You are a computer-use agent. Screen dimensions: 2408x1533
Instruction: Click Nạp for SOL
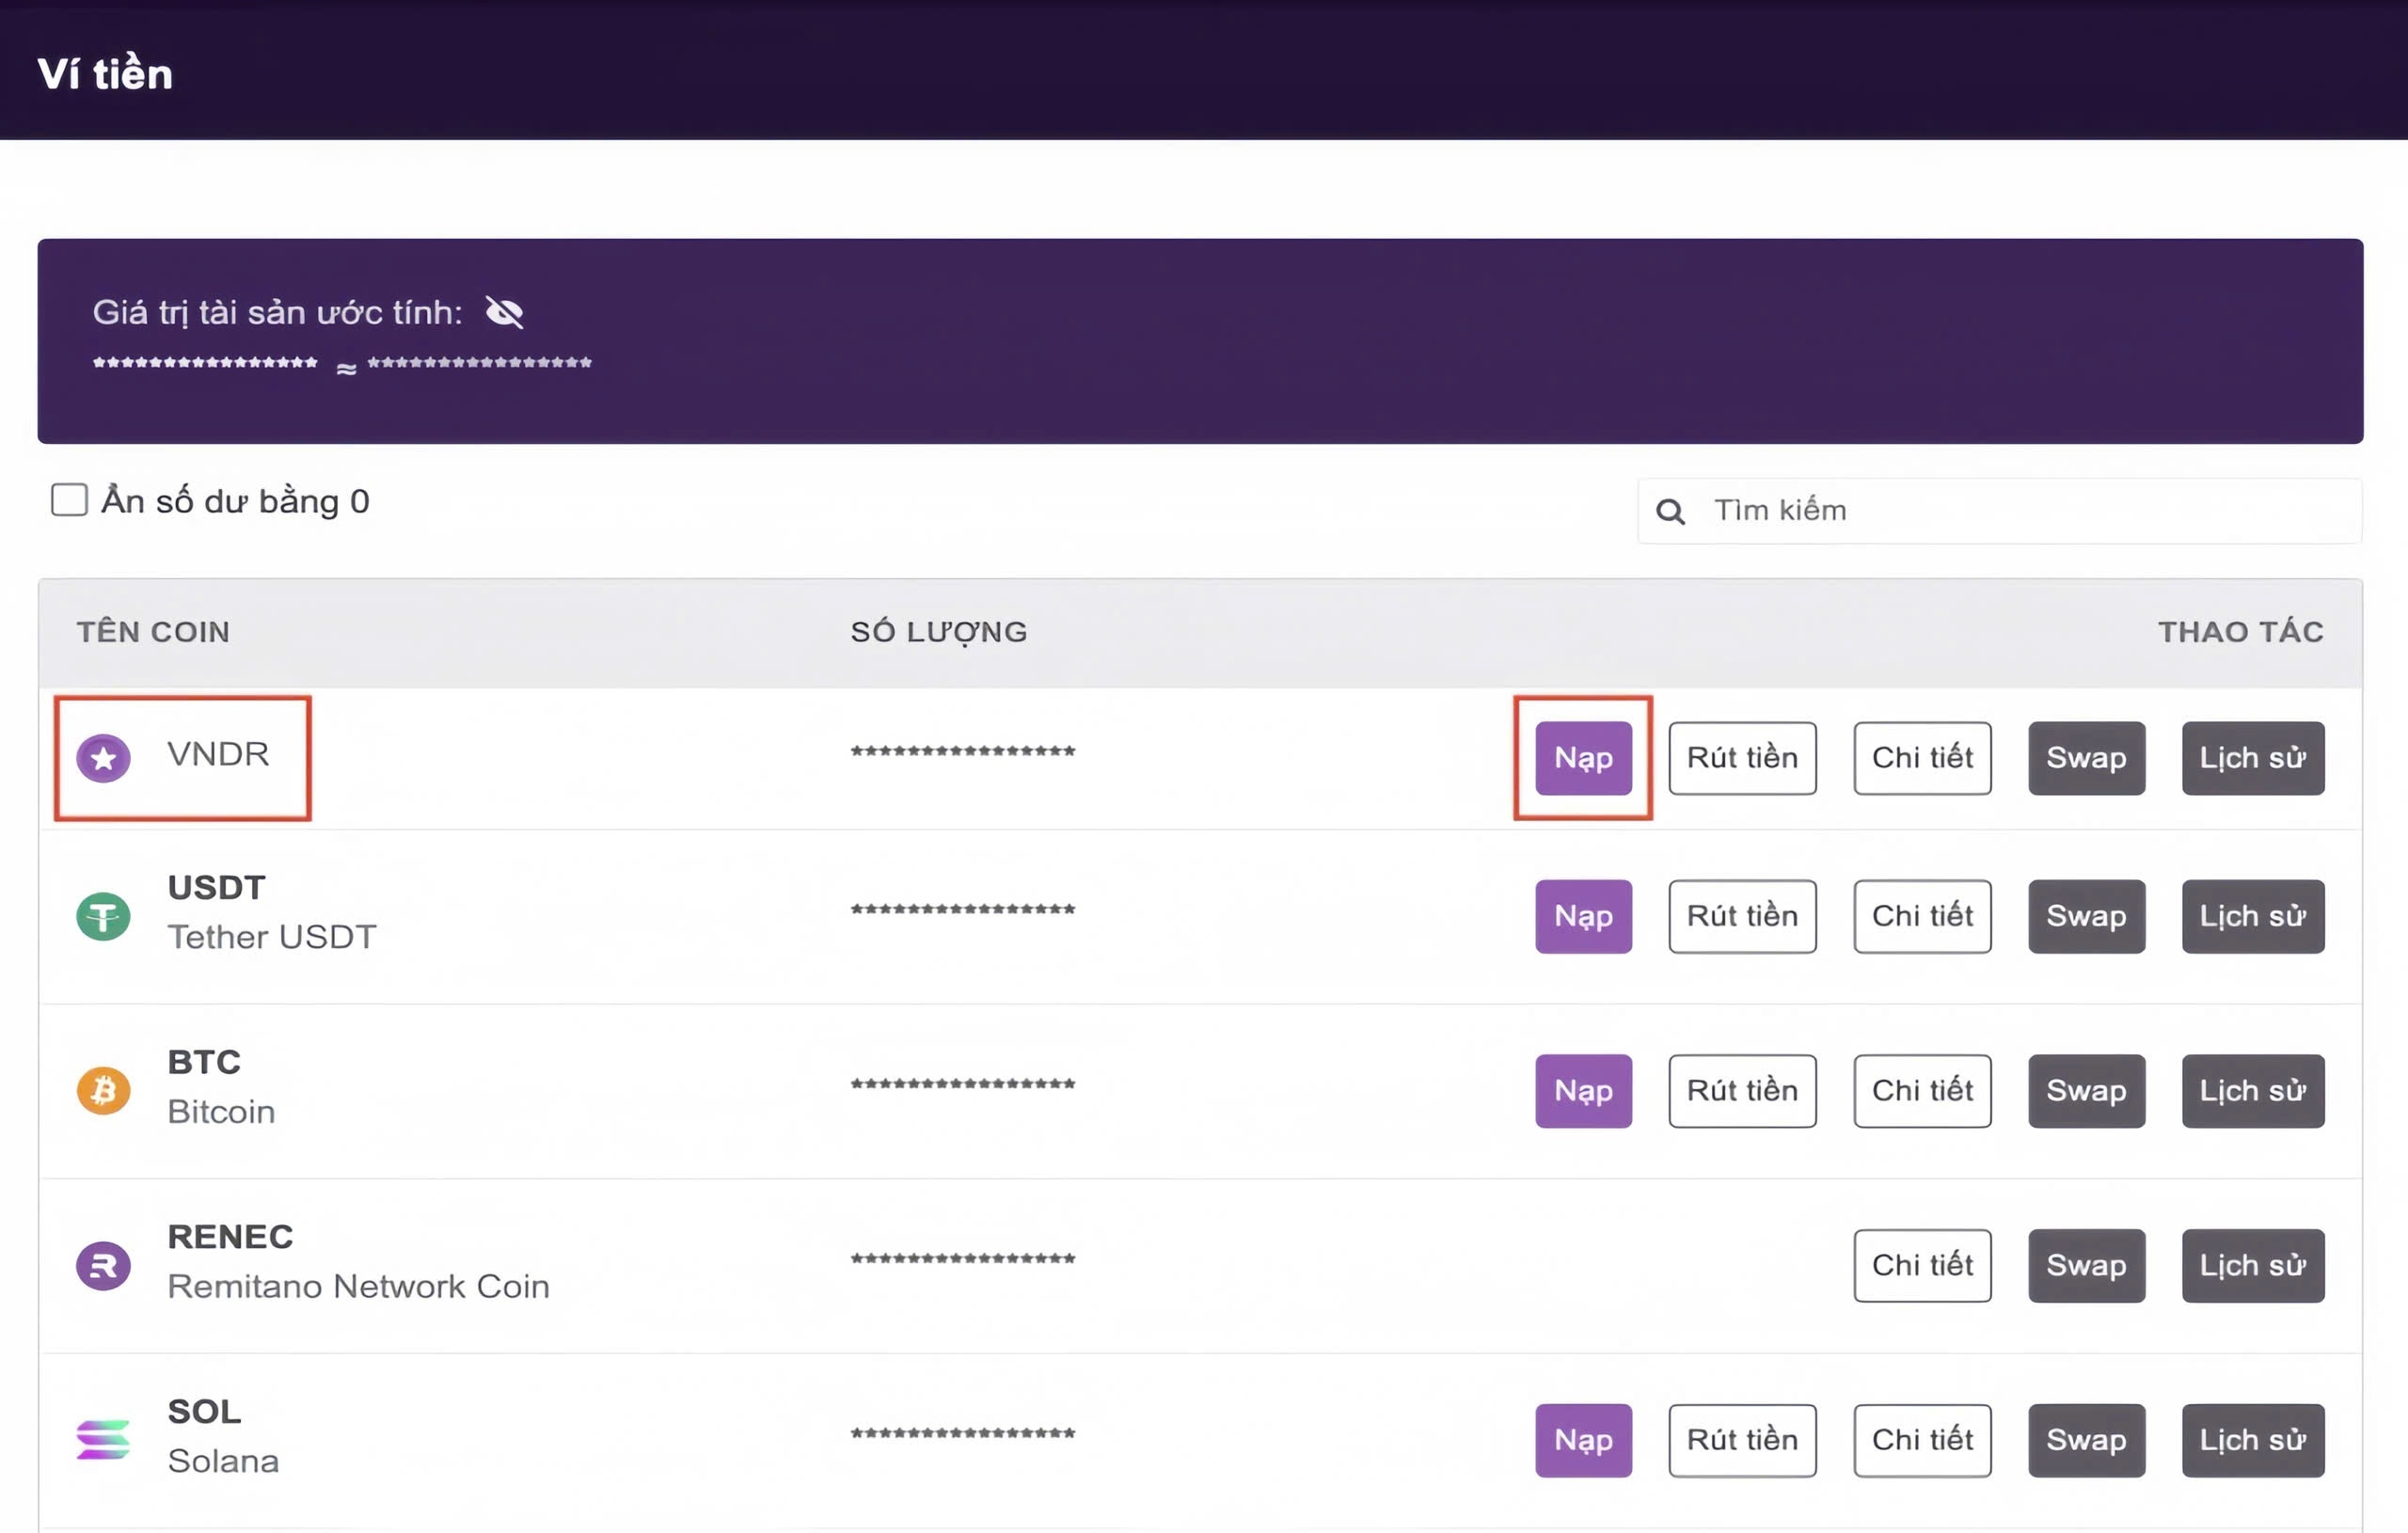coord(1584,1440)
